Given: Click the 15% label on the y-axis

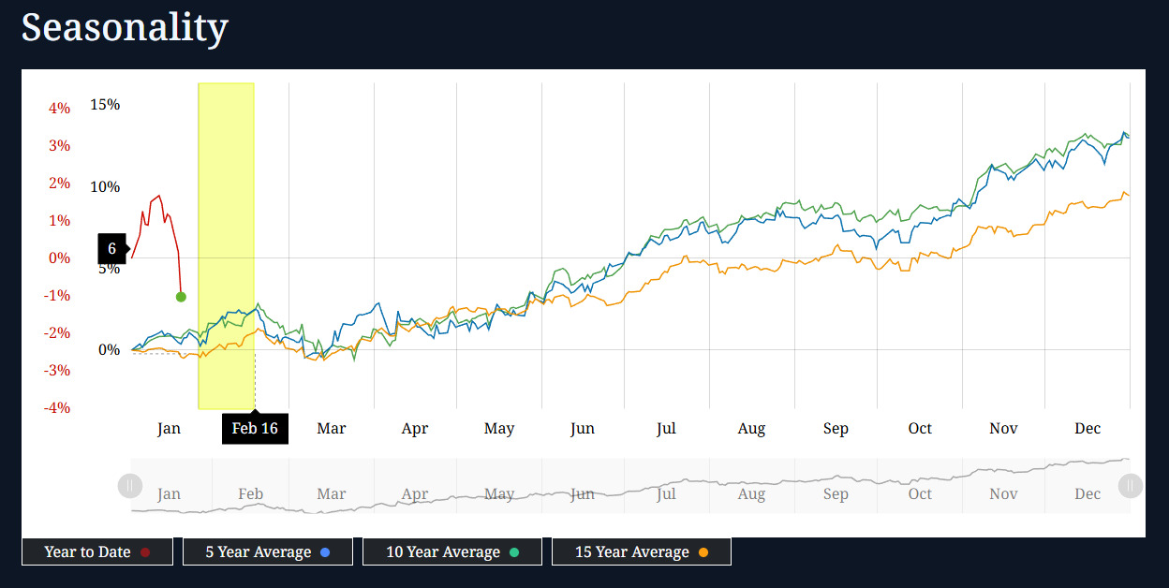Looking at the screenshot, I should tap(105, 105).
